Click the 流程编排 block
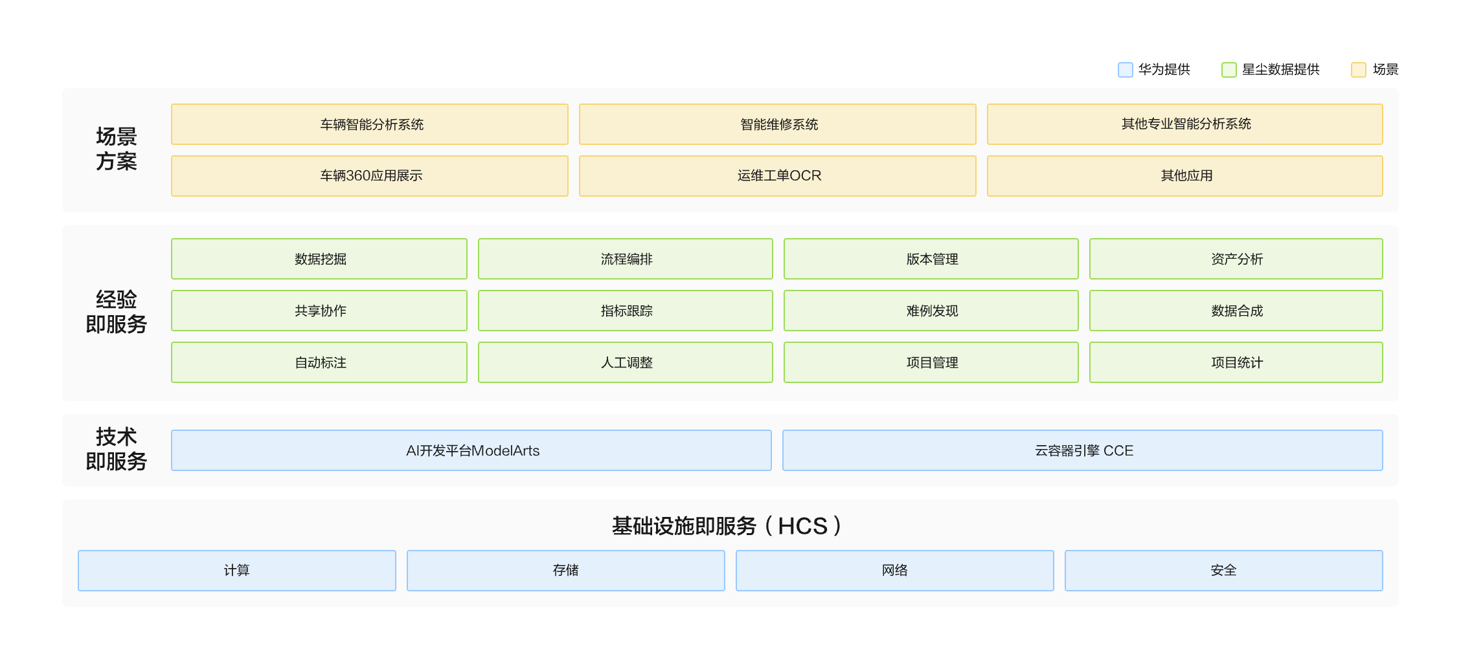Image resolution: width=1461 pixels, height=669 pixels. pyautogui.click(x=626, y=259)
